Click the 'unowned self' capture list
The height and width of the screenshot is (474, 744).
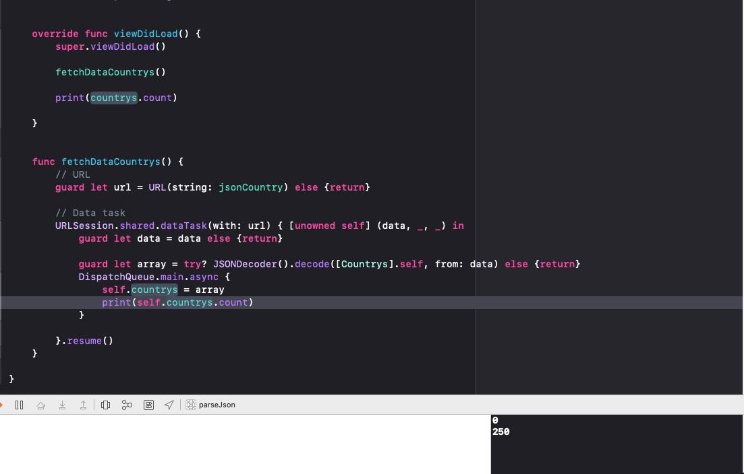(329, 226)
